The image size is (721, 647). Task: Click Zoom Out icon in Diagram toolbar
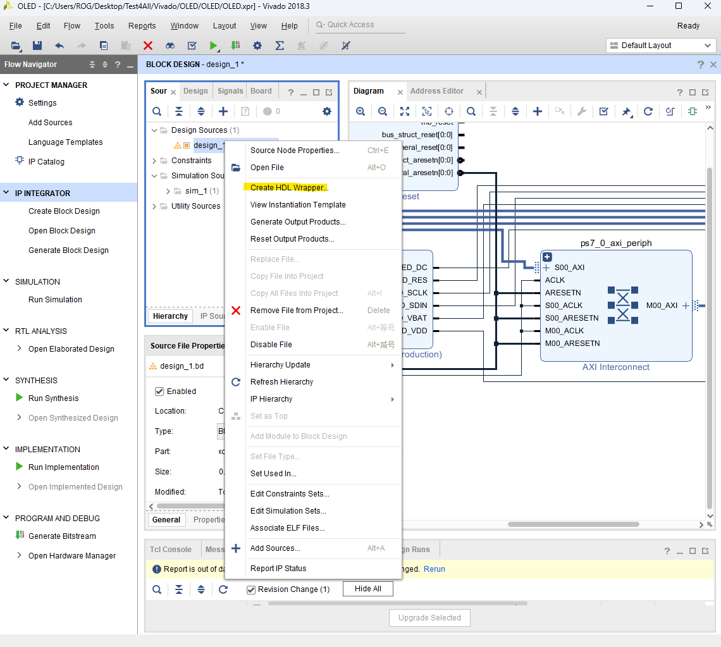click(x=383, y=111)
